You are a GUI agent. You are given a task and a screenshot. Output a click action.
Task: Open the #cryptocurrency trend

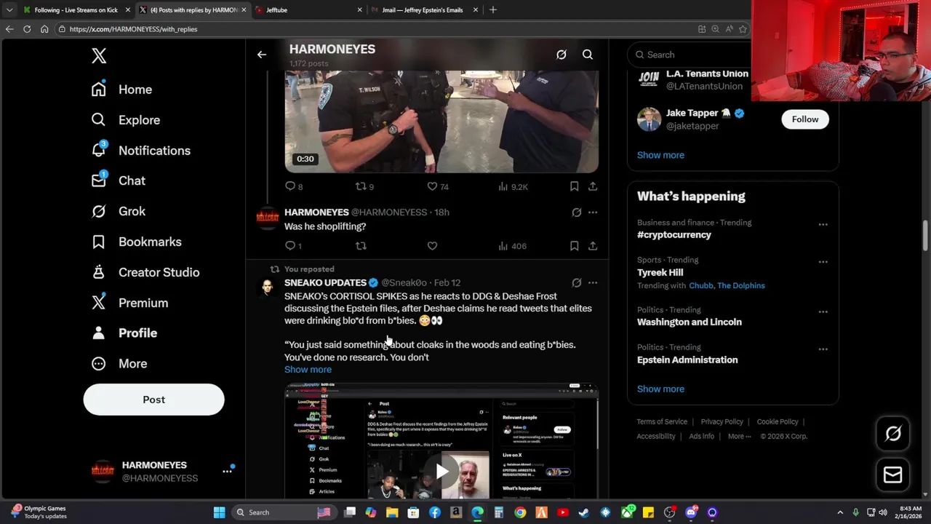pyautogui.click(x=674, y=234)
